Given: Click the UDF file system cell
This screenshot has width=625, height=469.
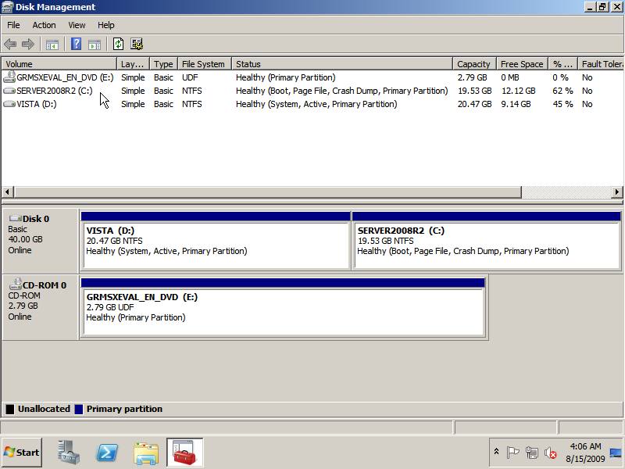Looking at the screenshot, I should (190, 77).
